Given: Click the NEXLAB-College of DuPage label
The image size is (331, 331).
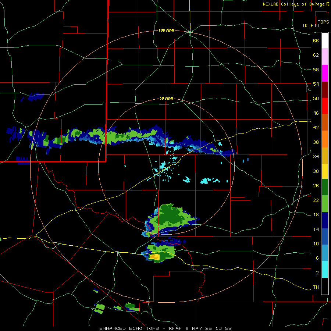Looking at the screenshot, I should point(293,4).
